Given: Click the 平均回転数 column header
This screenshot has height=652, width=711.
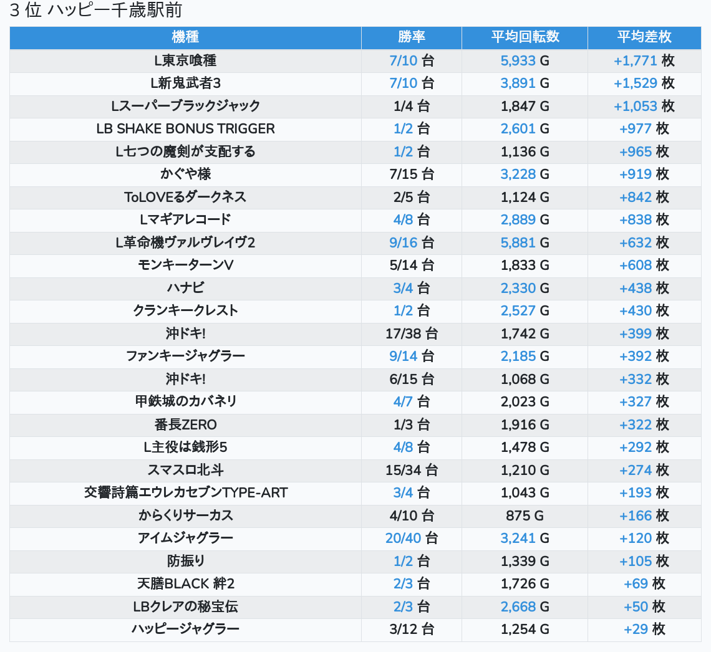Looking at the screenshot, I should [x=525, y=37].
